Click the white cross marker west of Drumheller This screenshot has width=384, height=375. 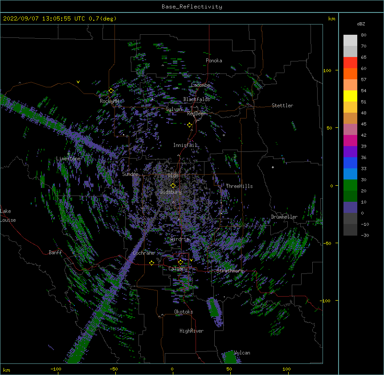coord(273,167)
